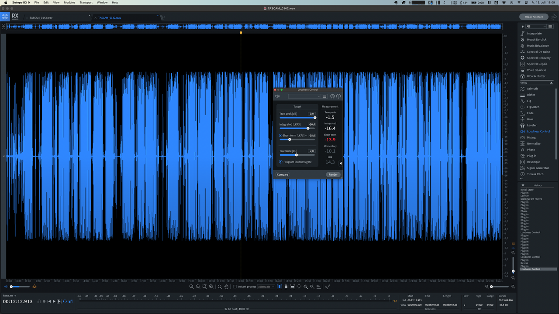Collapse the Loudness Control measurement side panel

[341, 164]
